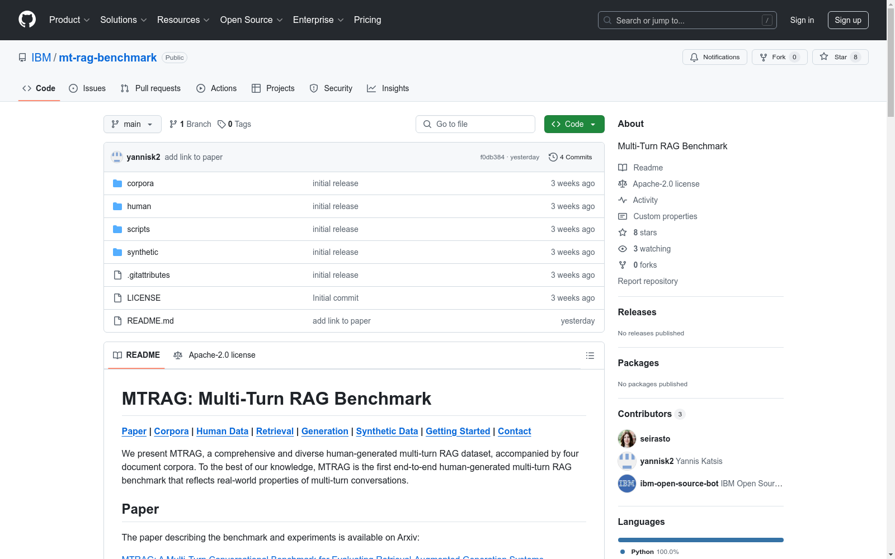View the 0 forks link
Screen dimensions: 895x559
click(x=638, y=265)
